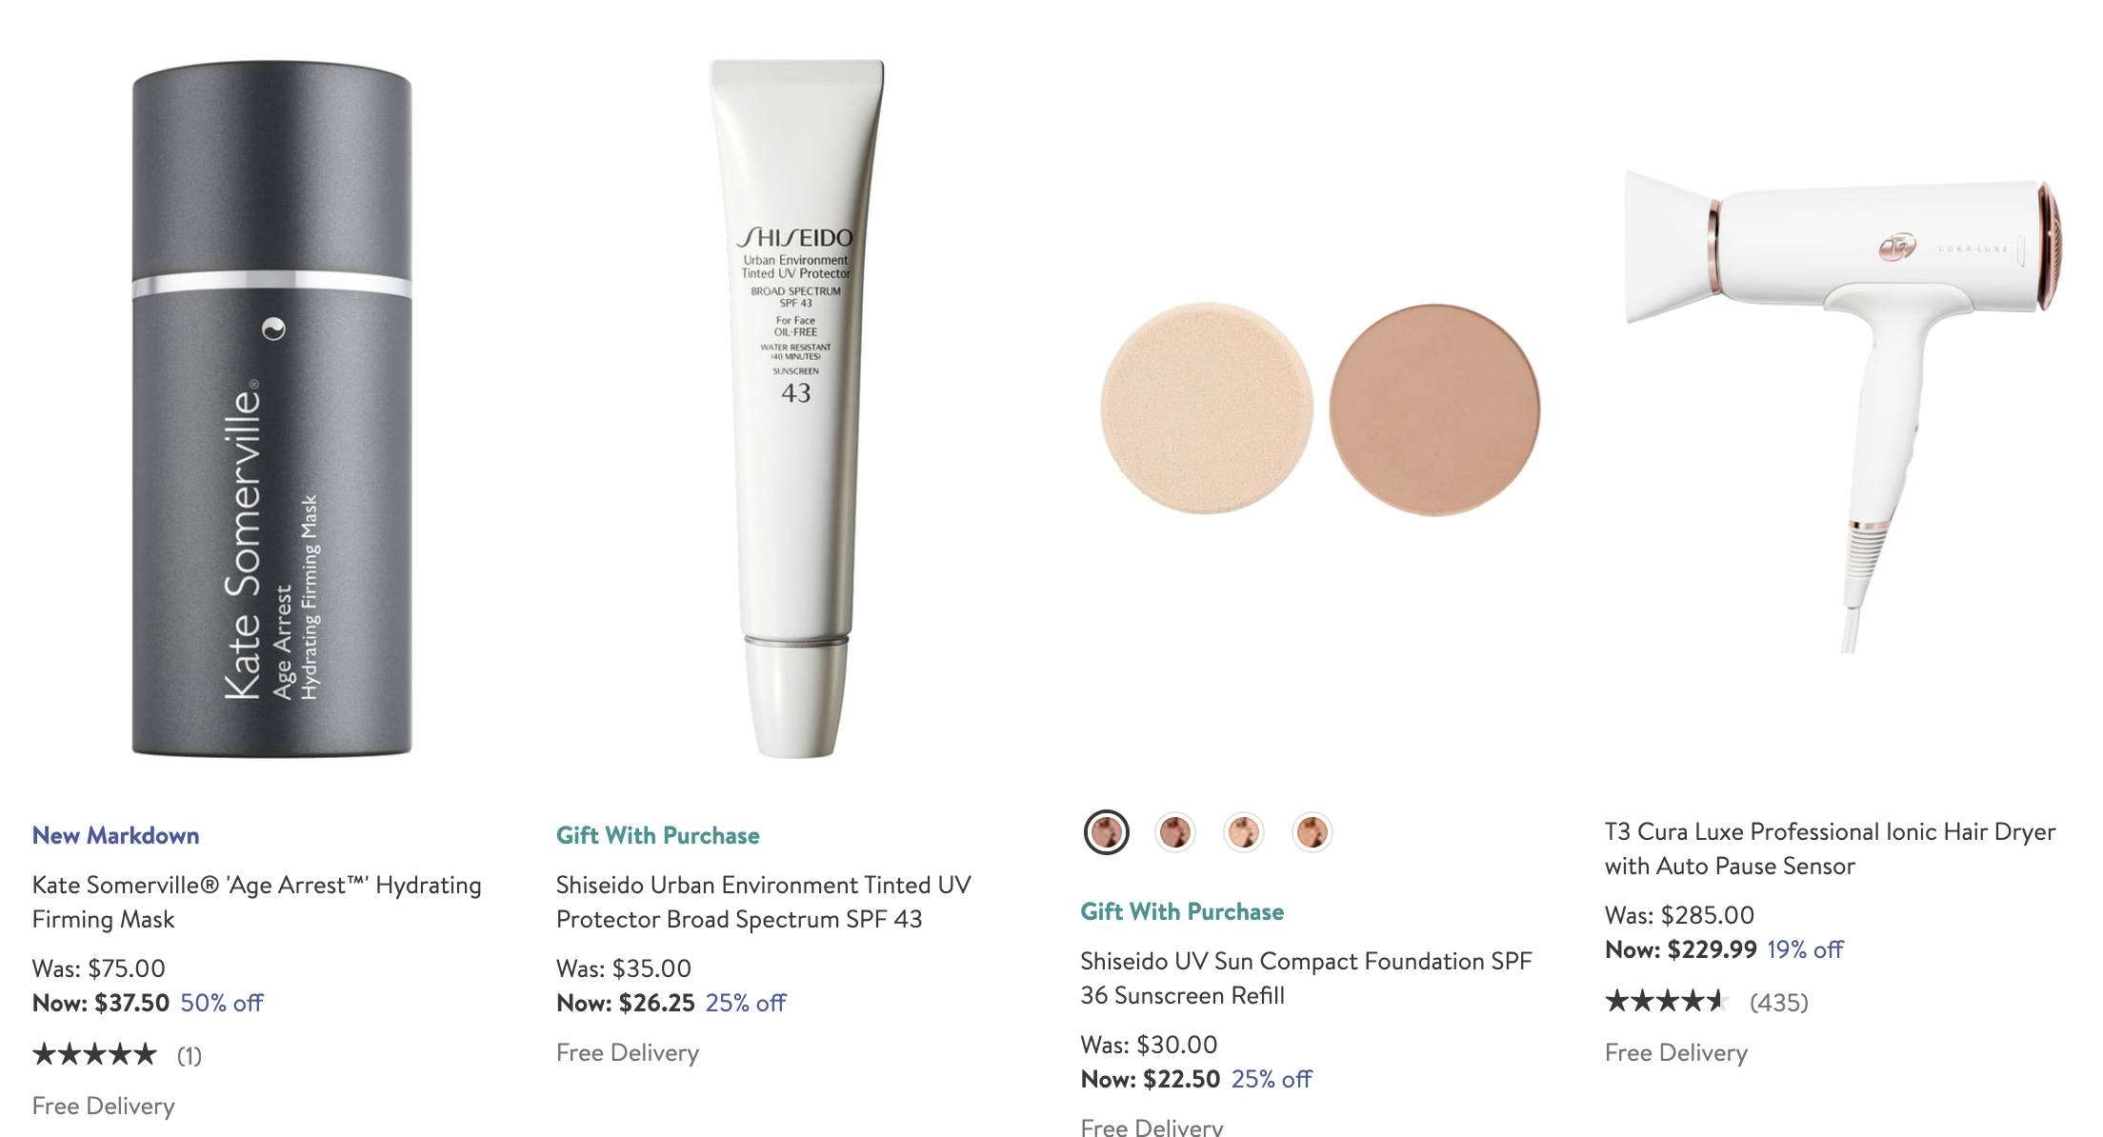Click the five-star rating on Kate Somerville mask
This screenshot has height=1137, width=2103.
tap(94, 1054)
